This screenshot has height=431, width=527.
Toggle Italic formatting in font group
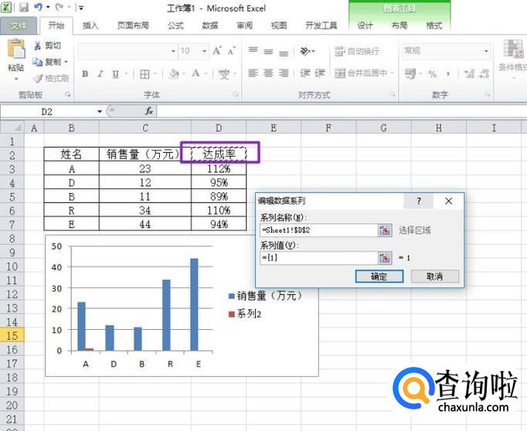tap(100, 74)
